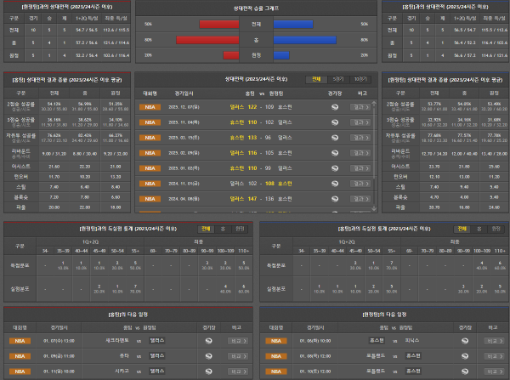Open 결과 for 2023.03.15 Houston 133-96 game
Image resolution: width=510 pixels, height=380 pixels.
pyautogui.click(x=360, y=137)
